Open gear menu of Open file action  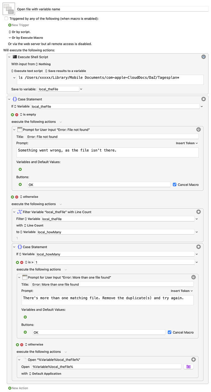click(x=194, y=360)
